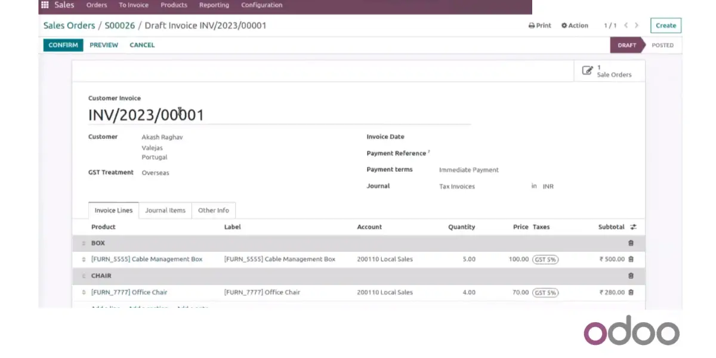Click the Create button
The height and width of the screenshot is (358, 716).
tap(666, 26)
